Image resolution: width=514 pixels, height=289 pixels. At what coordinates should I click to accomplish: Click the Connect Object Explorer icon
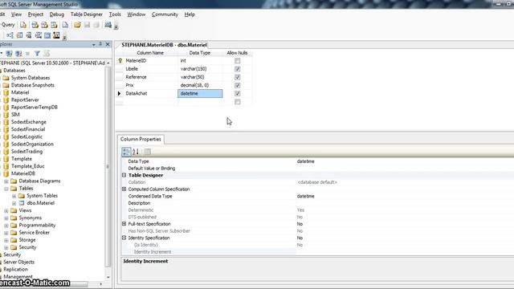tap(9, 54)
